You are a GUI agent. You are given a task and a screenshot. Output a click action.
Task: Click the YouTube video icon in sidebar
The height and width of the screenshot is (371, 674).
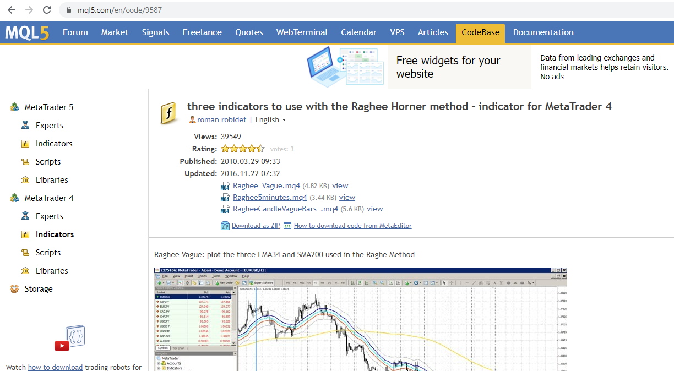point(62,346)
